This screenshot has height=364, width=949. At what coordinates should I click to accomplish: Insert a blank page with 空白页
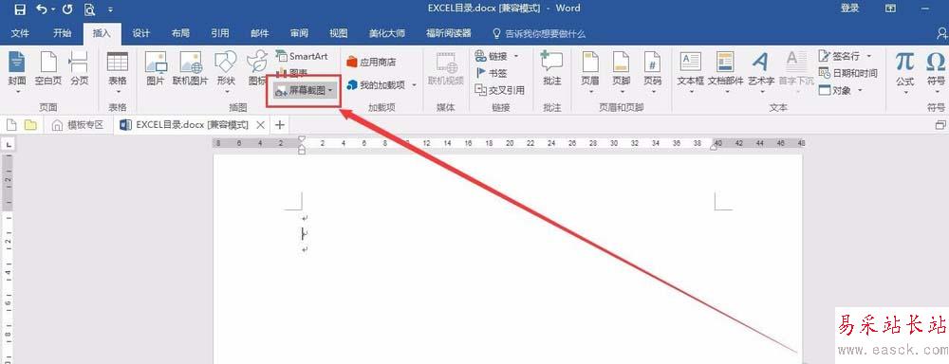[x=47, y=69]
